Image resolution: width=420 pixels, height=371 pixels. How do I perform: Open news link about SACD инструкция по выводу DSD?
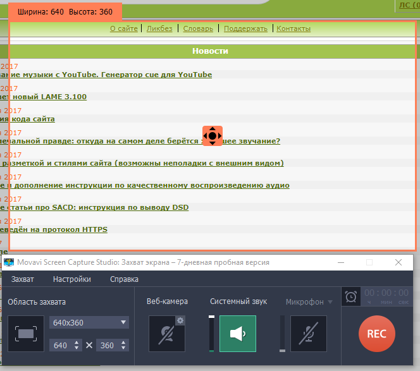(x=94, y=207)
